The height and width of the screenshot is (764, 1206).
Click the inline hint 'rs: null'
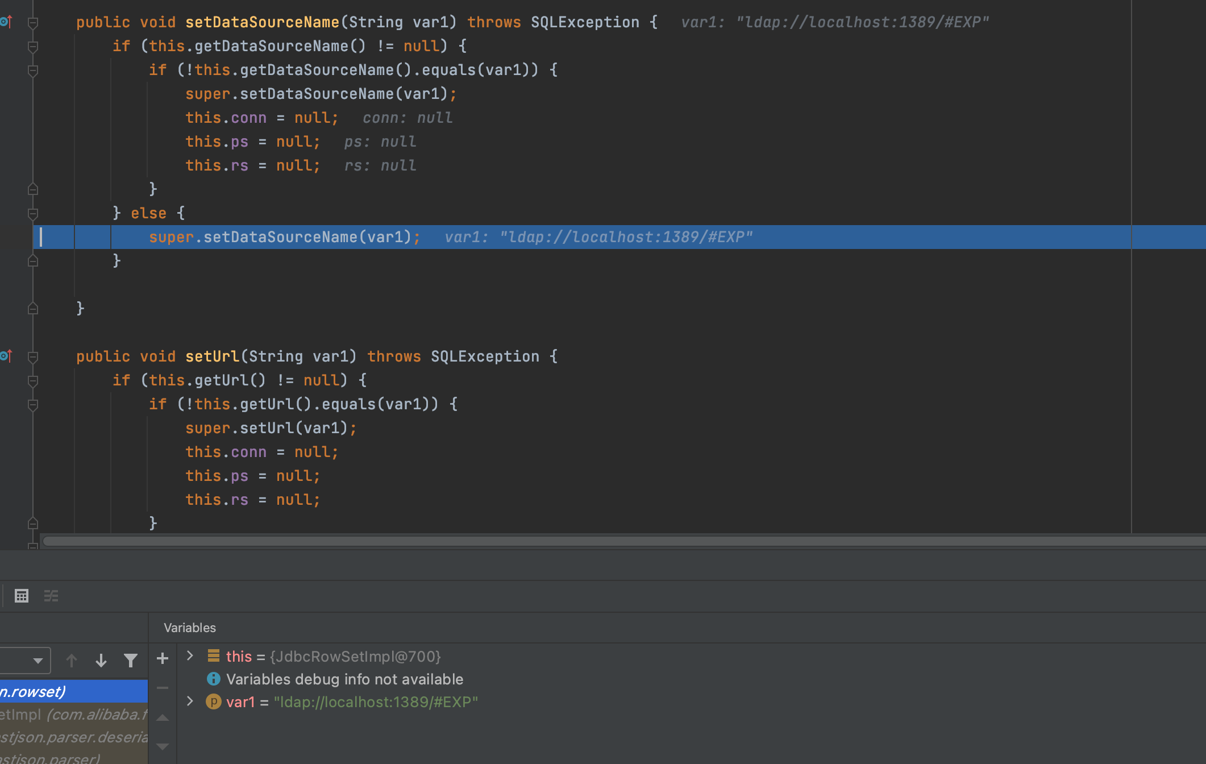(380, 165)
